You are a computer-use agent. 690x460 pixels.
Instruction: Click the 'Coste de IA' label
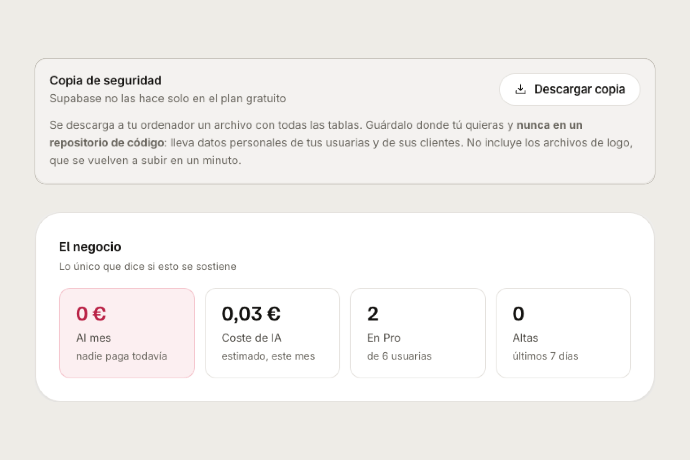251,338
